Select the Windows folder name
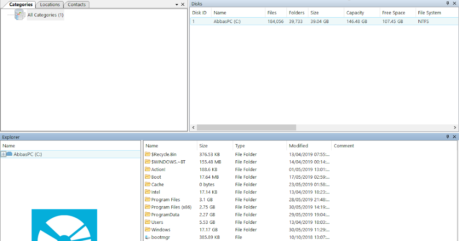459x241 pixels. tap(161, 230)
